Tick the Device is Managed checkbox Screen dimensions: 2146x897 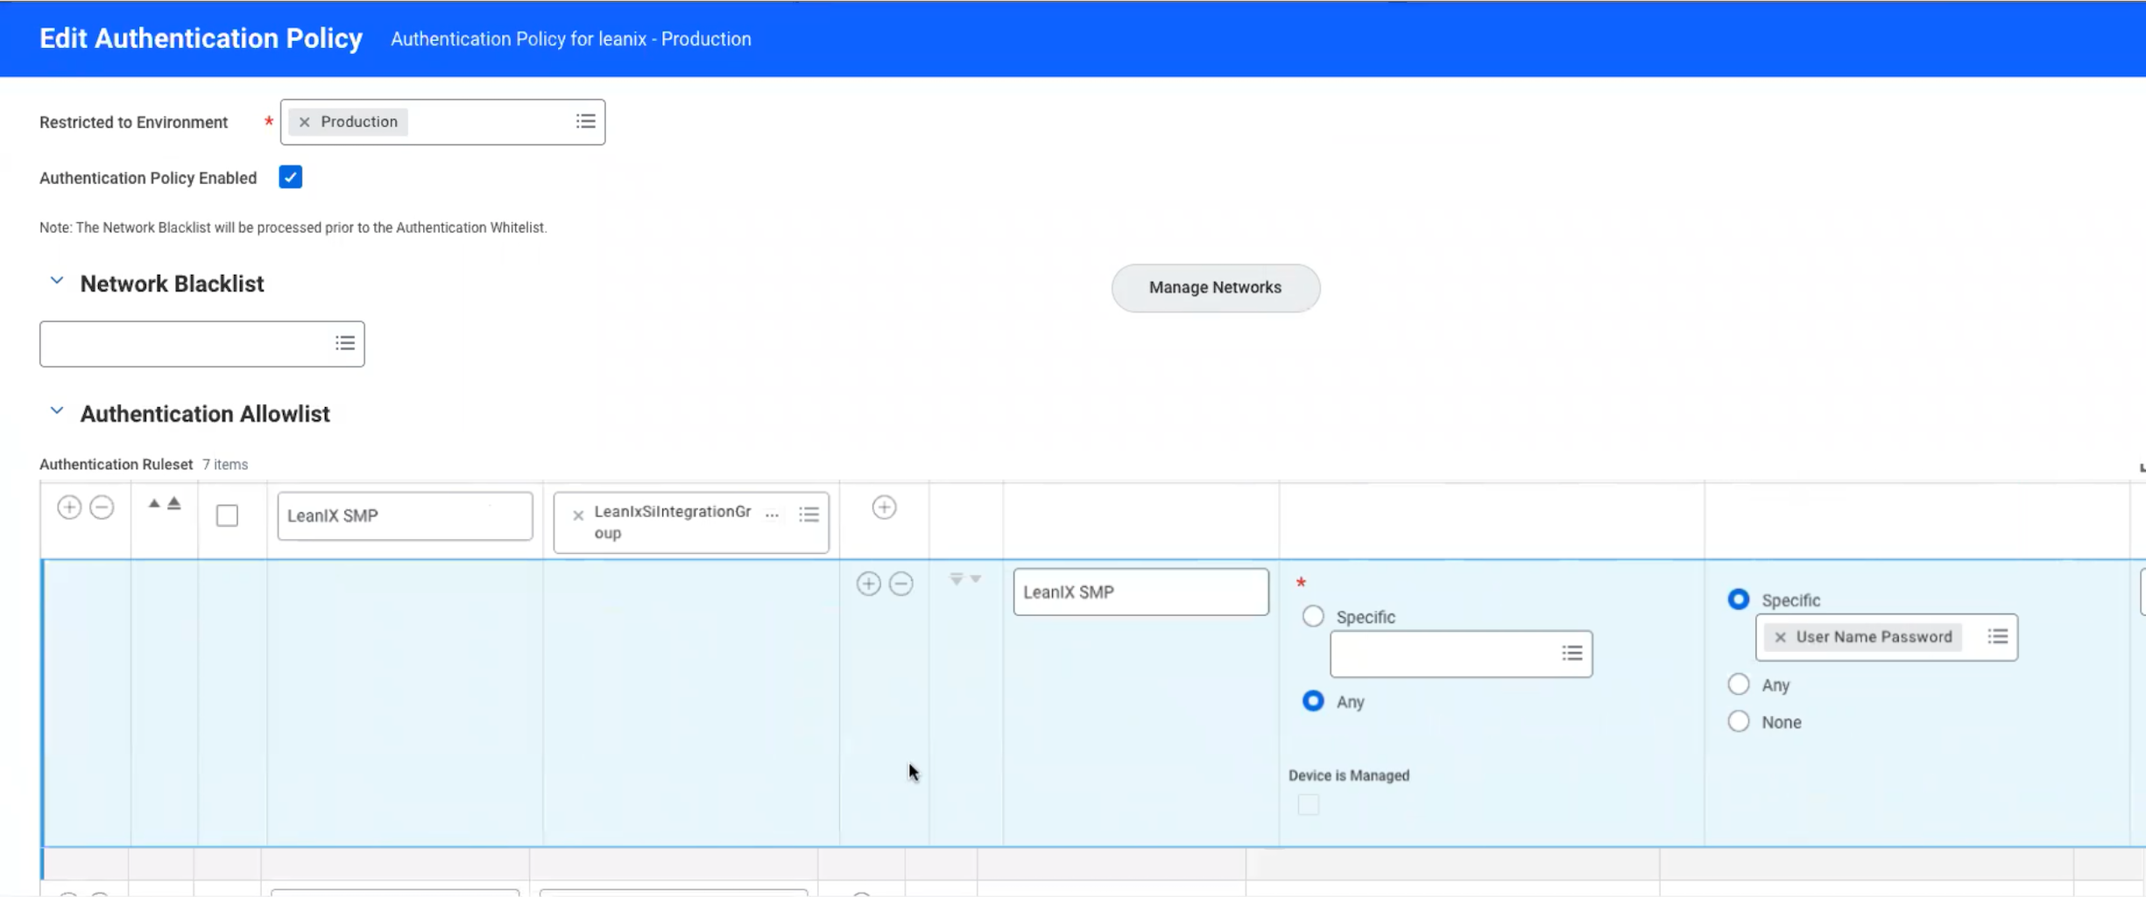click(x=1309, y=804)
